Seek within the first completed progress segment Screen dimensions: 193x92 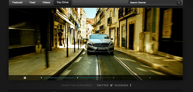59,78
